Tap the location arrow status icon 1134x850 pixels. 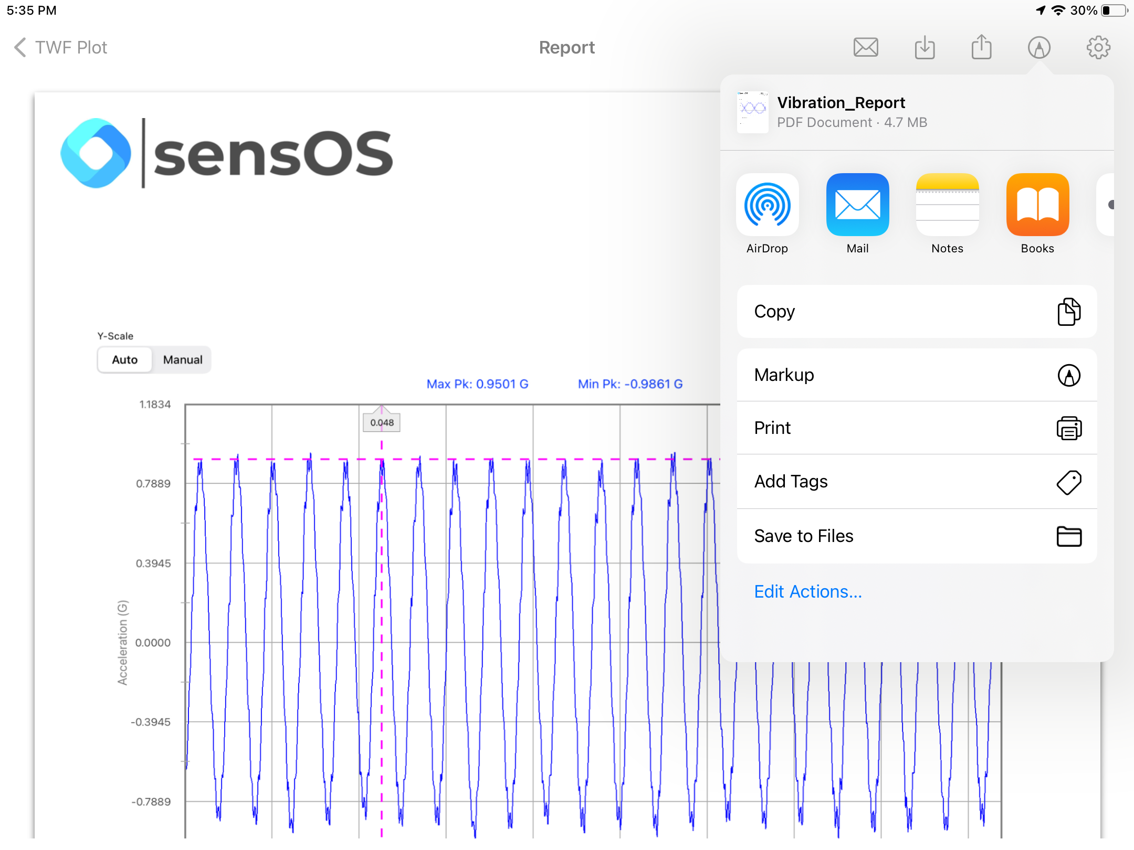[1041, 10]
